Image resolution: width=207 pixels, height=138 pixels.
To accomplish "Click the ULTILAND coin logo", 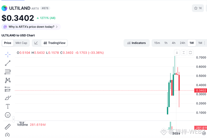I will tap(4, 8).
